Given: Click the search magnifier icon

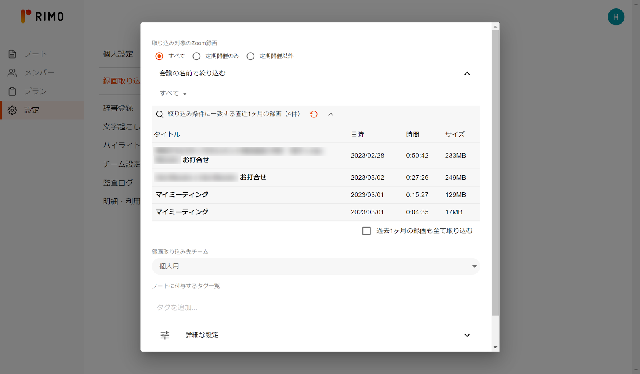Looking at the screenshot, I should (160, 114).
